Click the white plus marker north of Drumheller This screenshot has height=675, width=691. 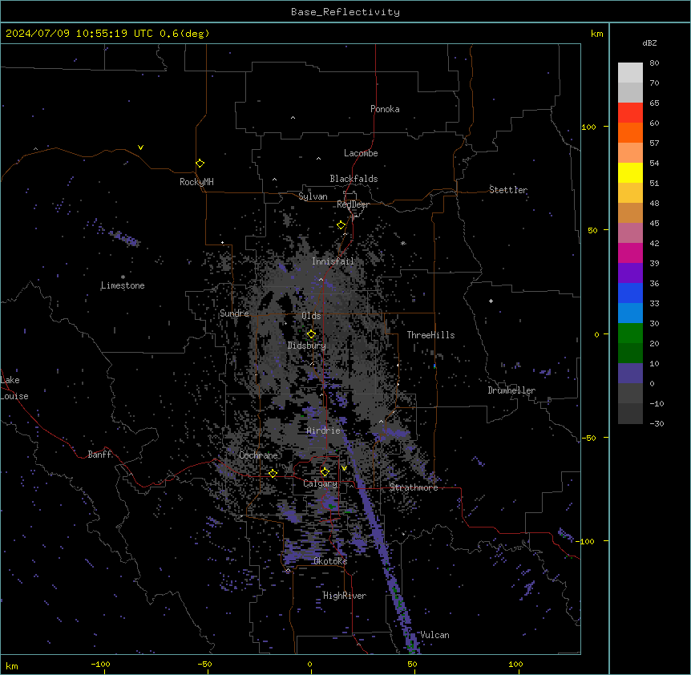[x=491, y=301]
